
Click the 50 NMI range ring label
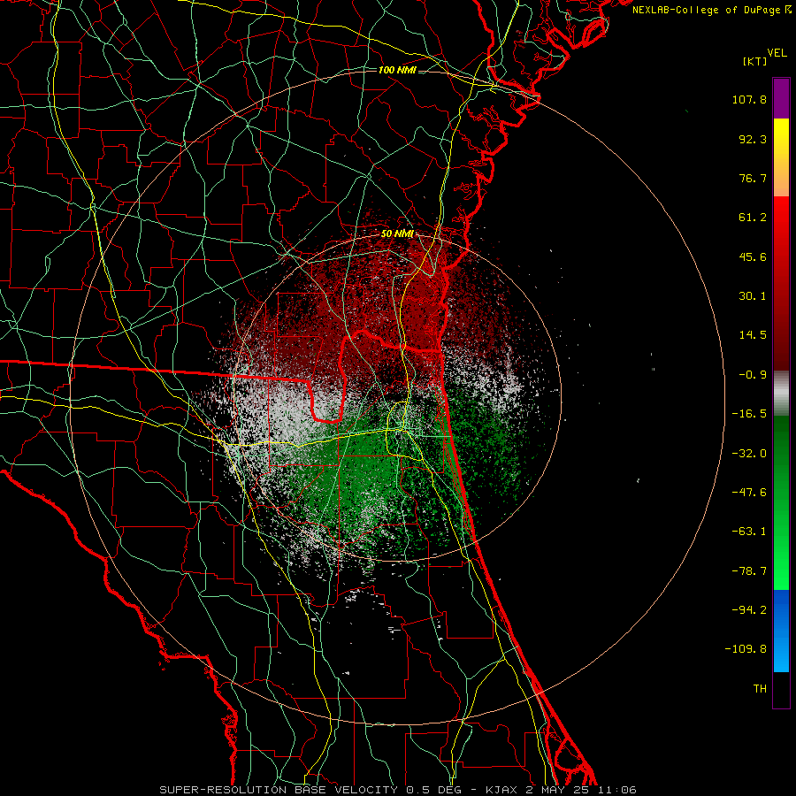397,234
